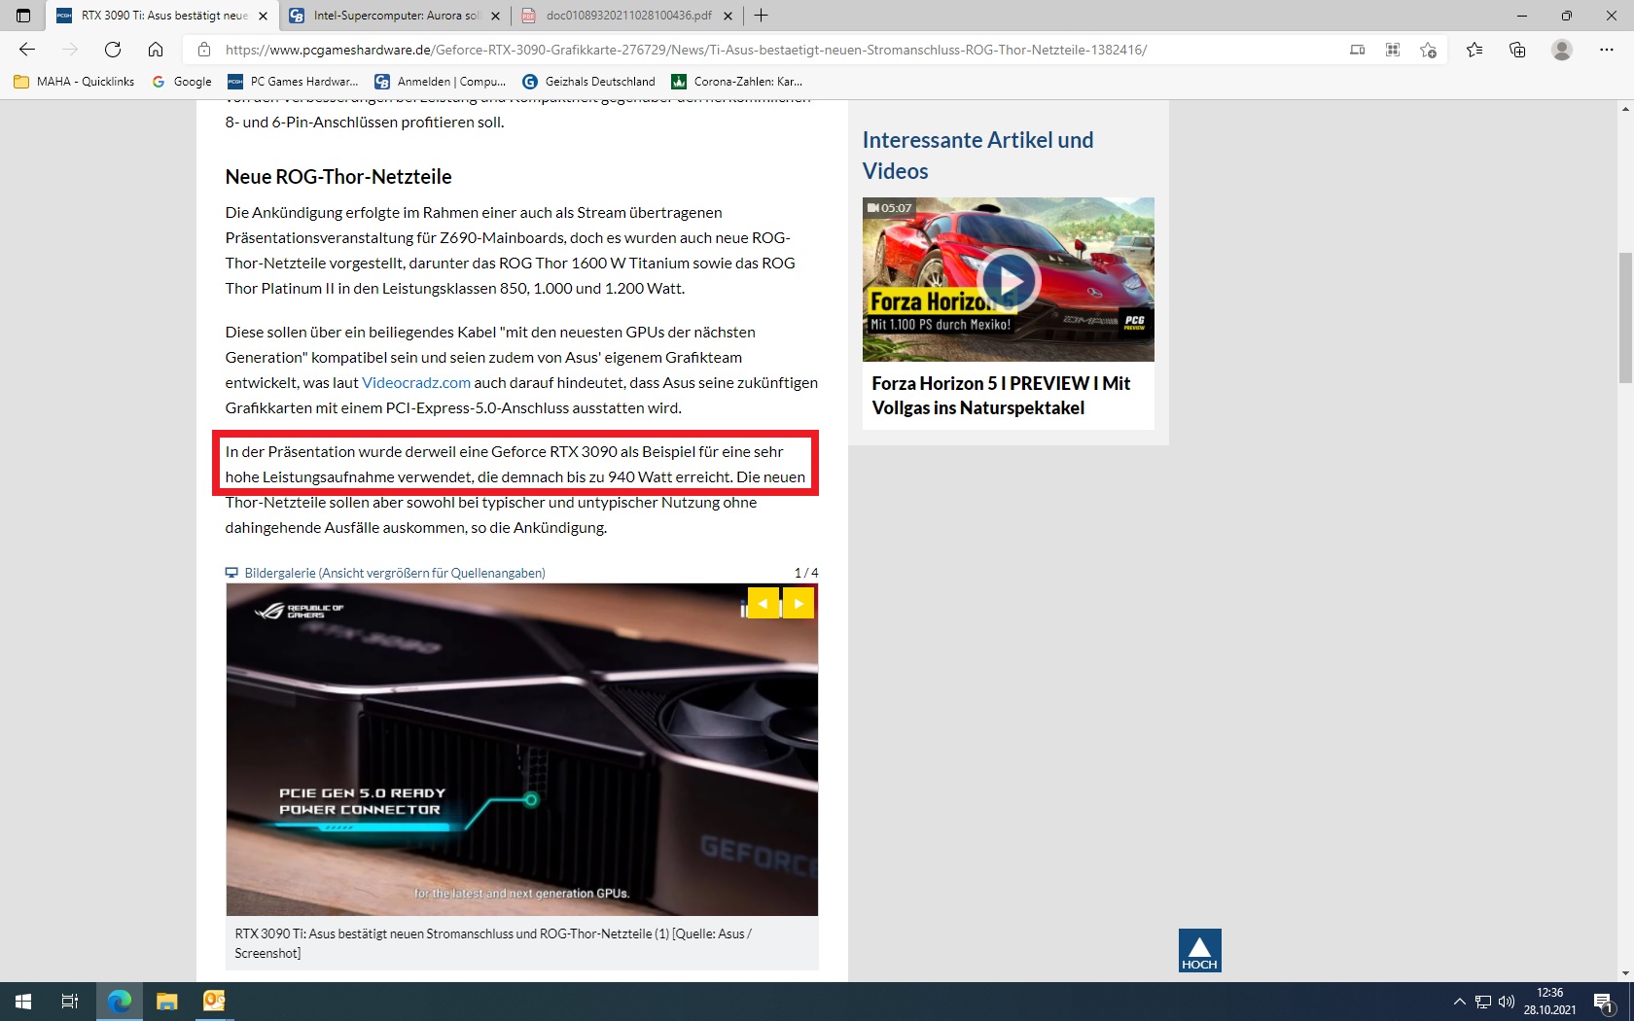Close the RTX 3090 Ti tab
This screenshot has height=1021, width=1634.
(x=263, y=16)
